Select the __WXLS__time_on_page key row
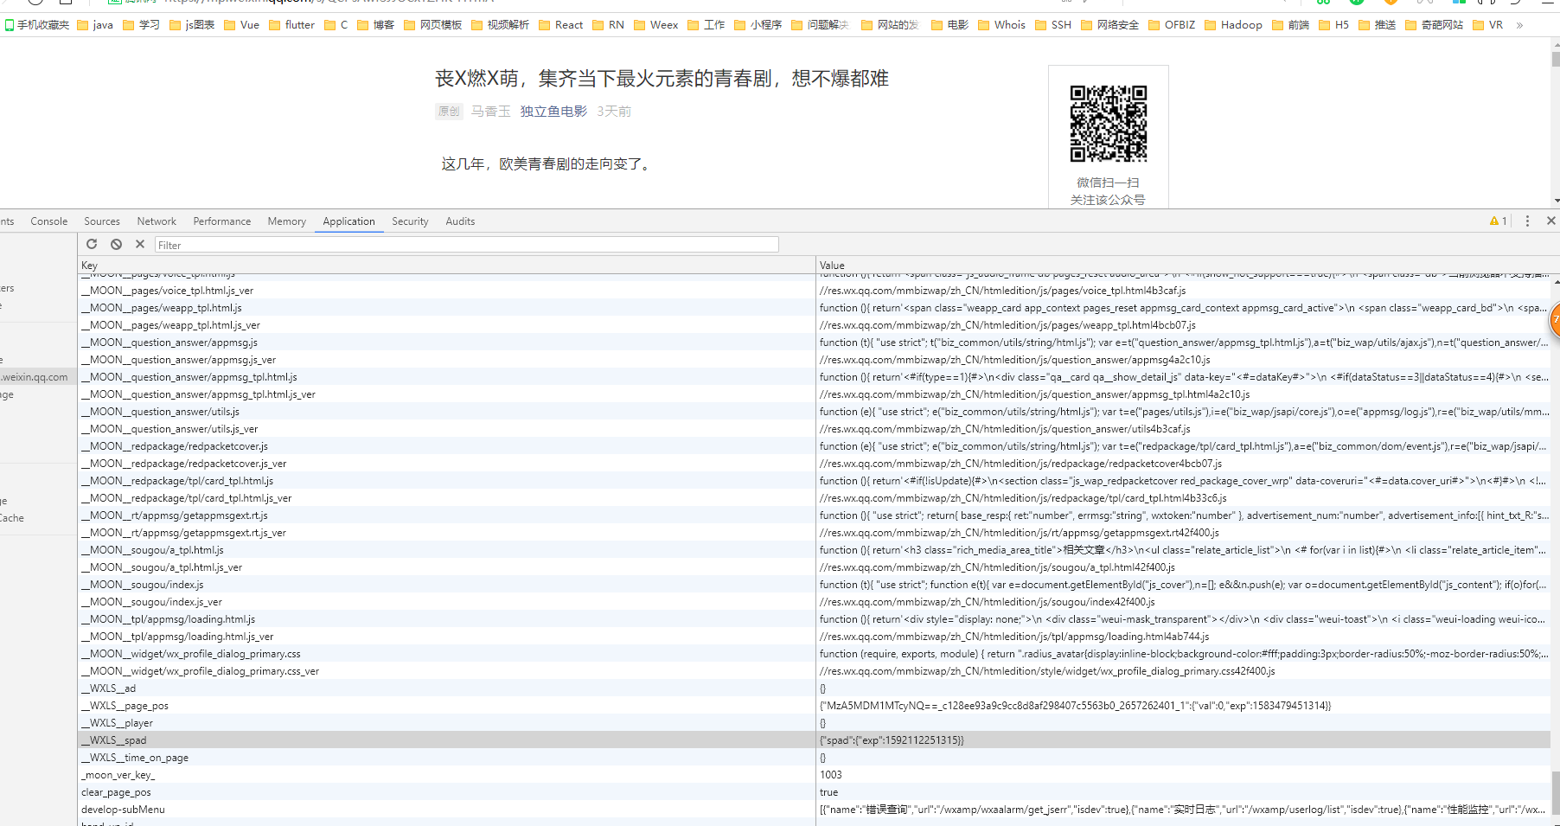This screenshot has height=826, width=1560. tap(446, 758)
